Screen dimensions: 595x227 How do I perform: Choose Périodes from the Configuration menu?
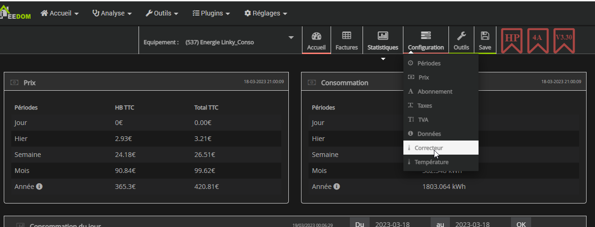(429, 63)
